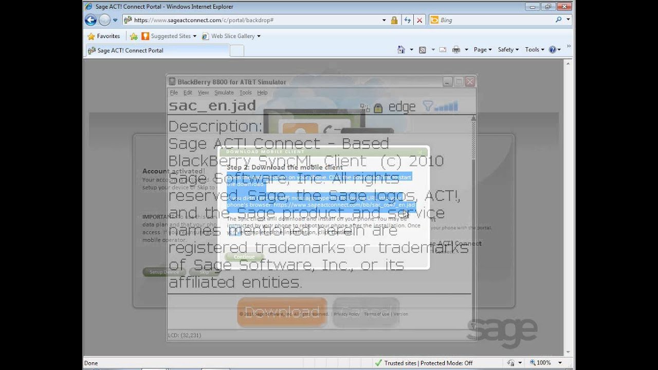Click the Refresh icon next to the lock

pos(408,20)
